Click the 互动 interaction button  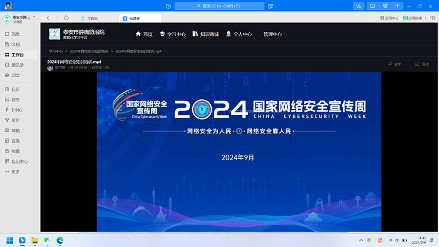coord(422,64)
